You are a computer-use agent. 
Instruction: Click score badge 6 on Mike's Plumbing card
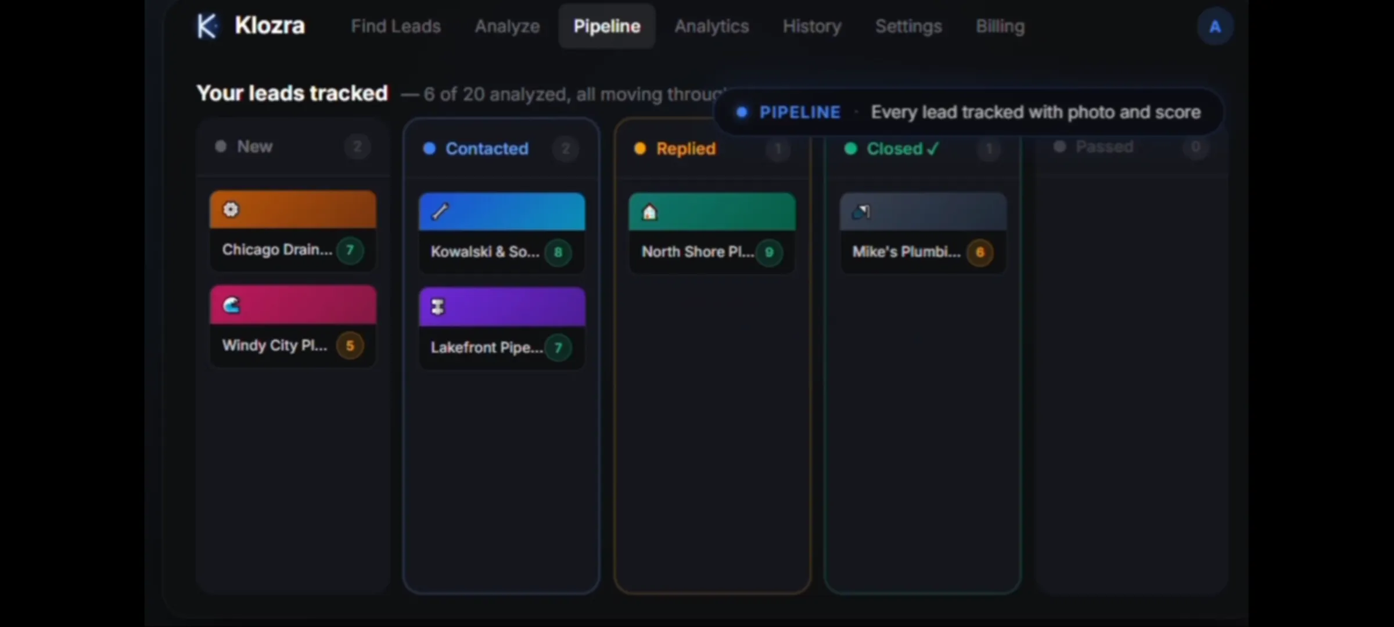(x=980, y=253)
